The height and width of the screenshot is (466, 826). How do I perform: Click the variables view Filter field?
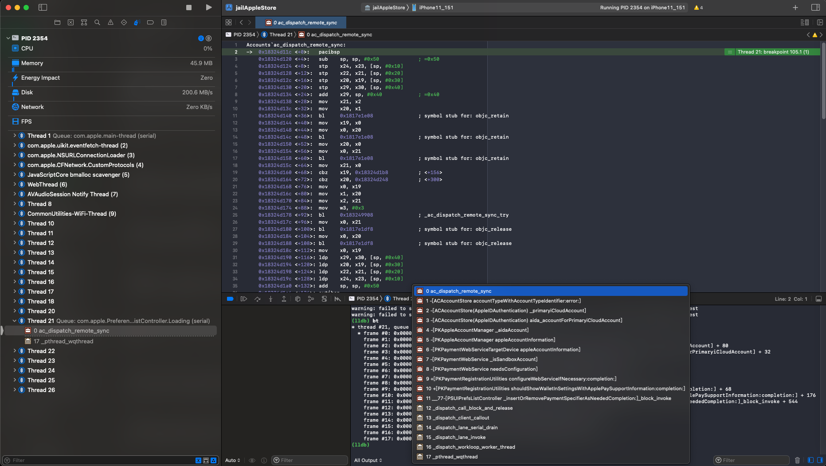click(x=310, y=460)
